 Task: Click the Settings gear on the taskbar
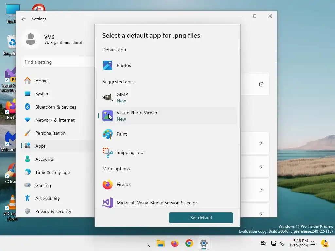click(x=203, y=243)
